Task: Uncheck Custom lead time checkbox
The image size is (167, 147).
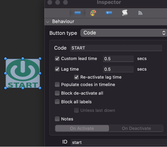Action: coord(57,59)
